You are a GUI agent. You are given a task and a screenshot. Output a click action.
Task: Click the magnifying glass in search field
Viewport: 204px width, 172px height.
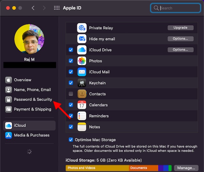coord(156,8)
